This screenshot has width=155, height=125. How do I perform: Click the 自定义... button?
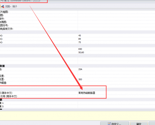pyautogui.click(x=115, y=124)
